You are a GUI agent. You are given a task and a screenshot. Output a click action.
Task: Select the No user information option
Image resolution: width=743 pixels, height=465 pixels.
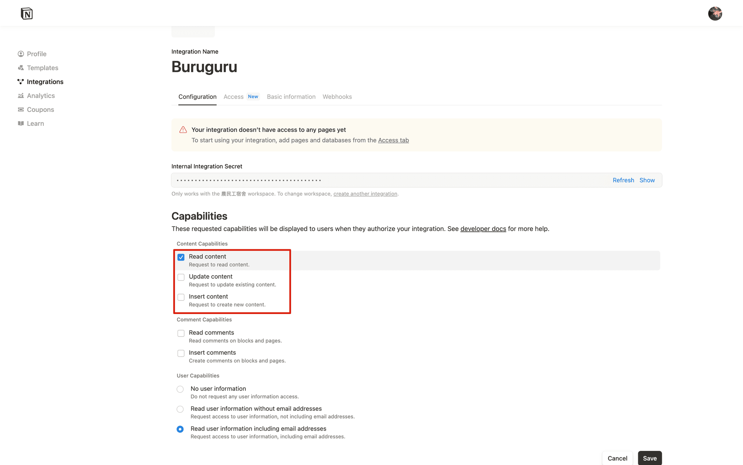pyautogui.click(x=180, y=389)
